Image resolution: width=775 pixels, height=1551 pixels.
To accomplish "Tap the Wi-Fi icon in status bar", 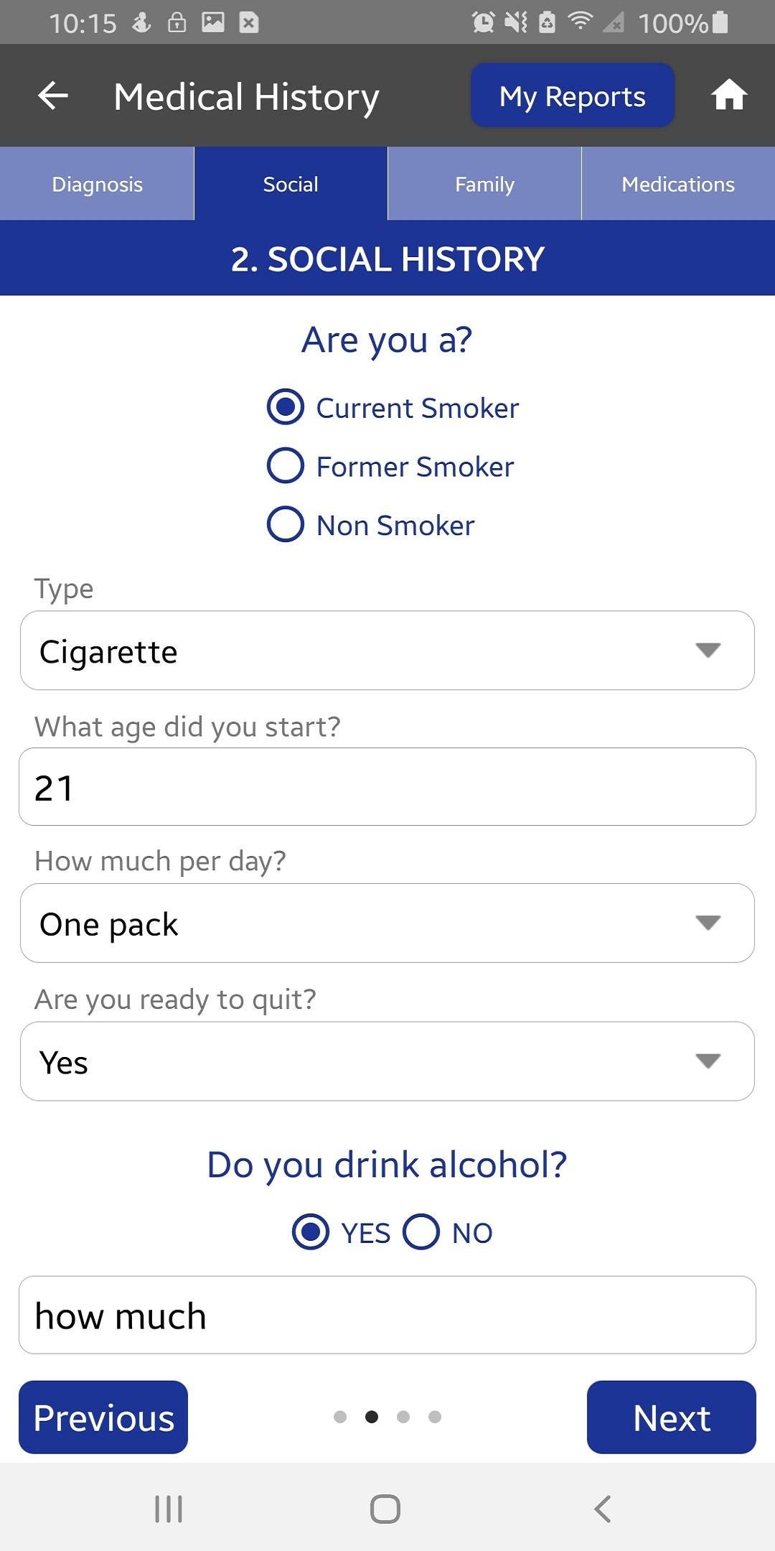I will coord(580,22).
